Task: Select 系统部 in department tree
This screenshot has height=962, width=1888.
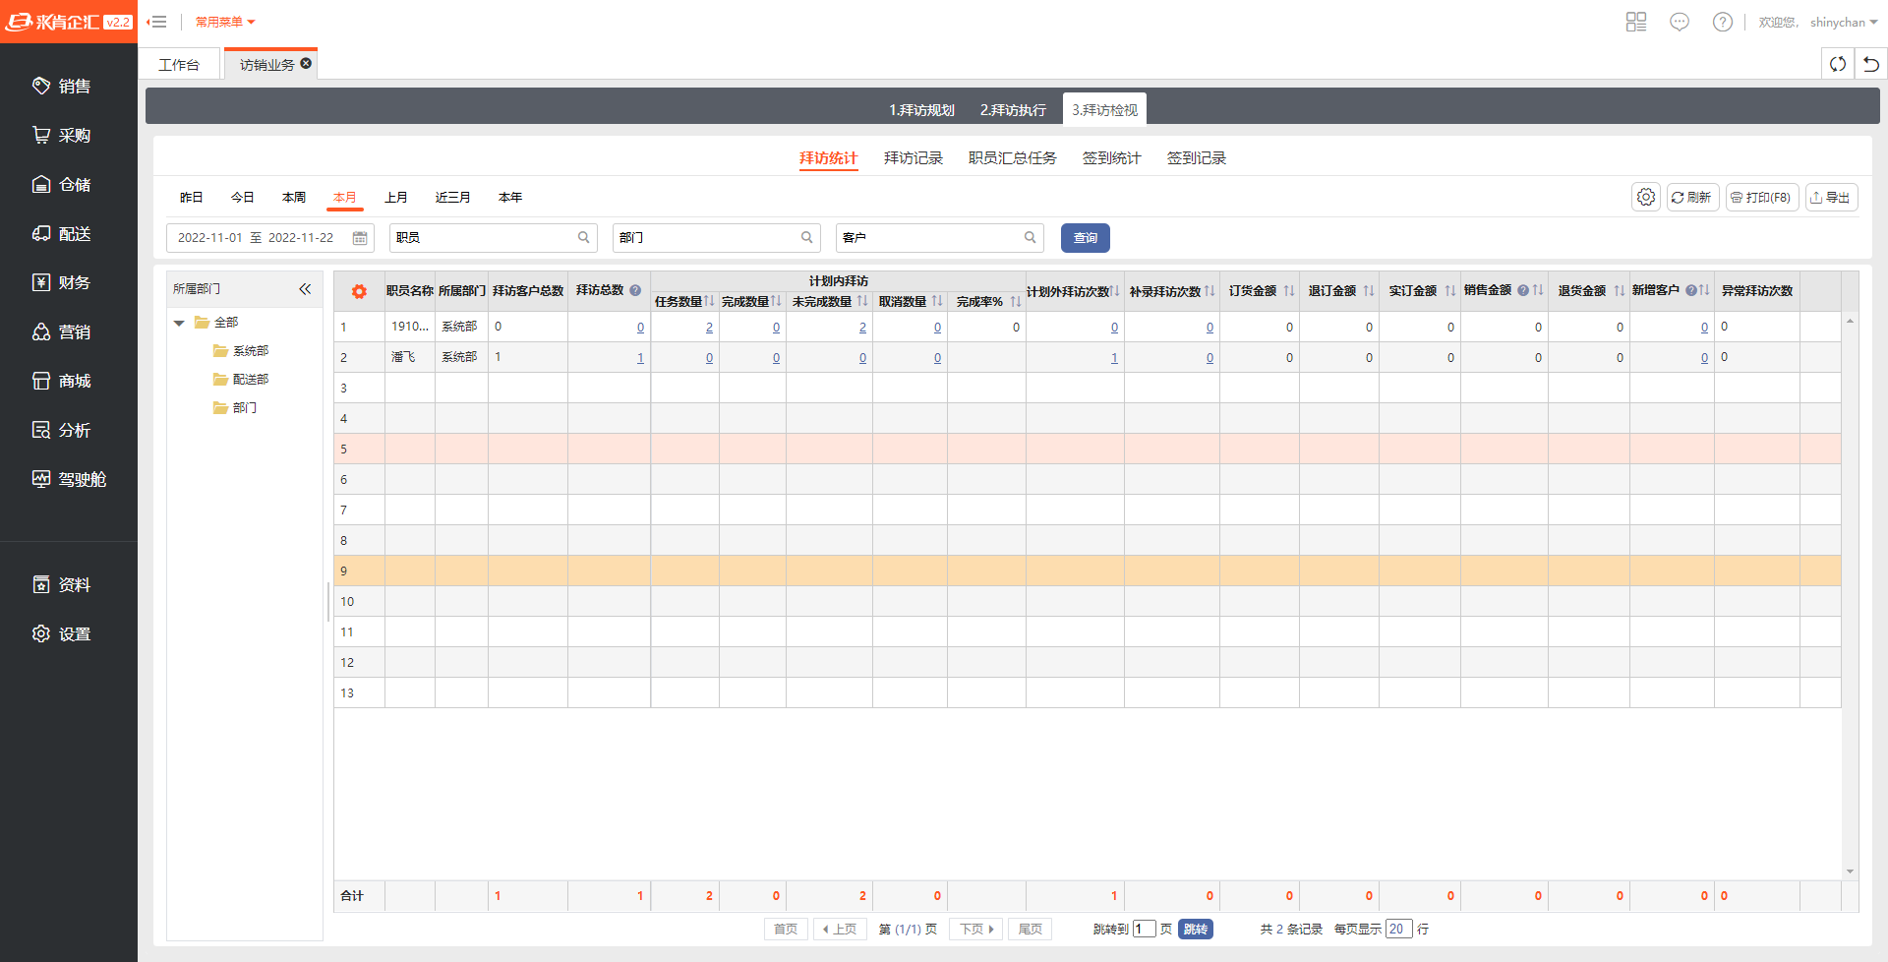Action: [x=250, y=351]
